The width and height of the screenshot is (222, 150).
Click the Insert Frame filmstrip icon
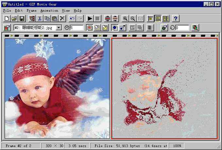[32, 19]
